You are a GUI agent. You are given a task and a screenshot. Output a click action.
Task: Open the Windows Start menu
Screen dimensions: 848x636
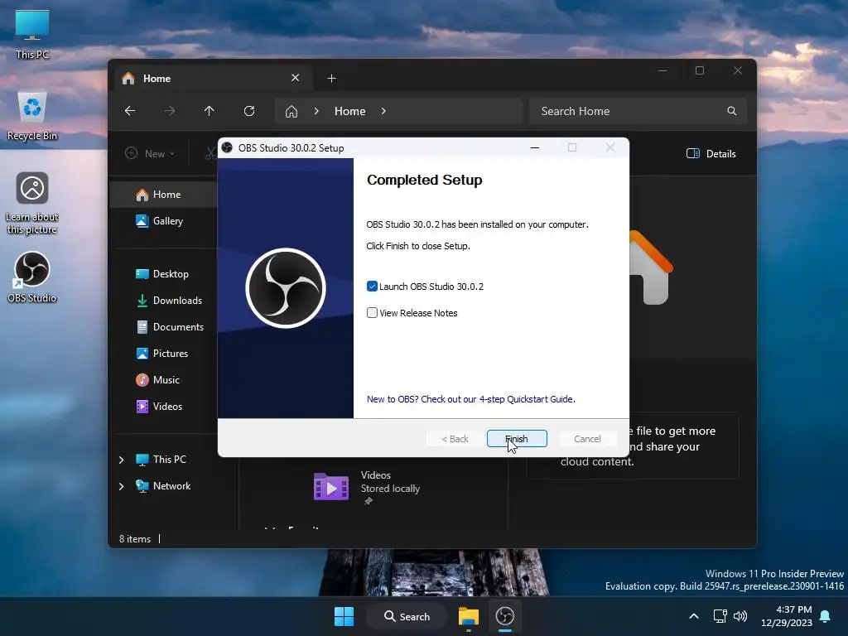point(344,616)
